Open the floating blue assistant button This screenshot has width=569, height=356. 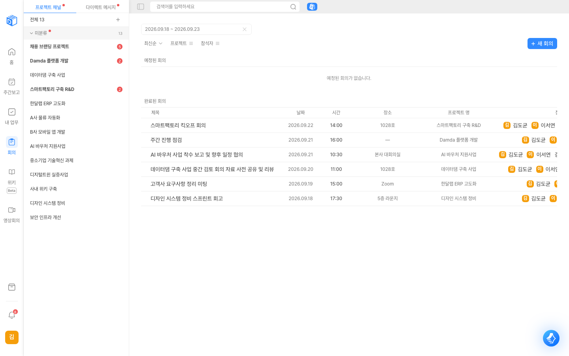click(x=551, y=338)
